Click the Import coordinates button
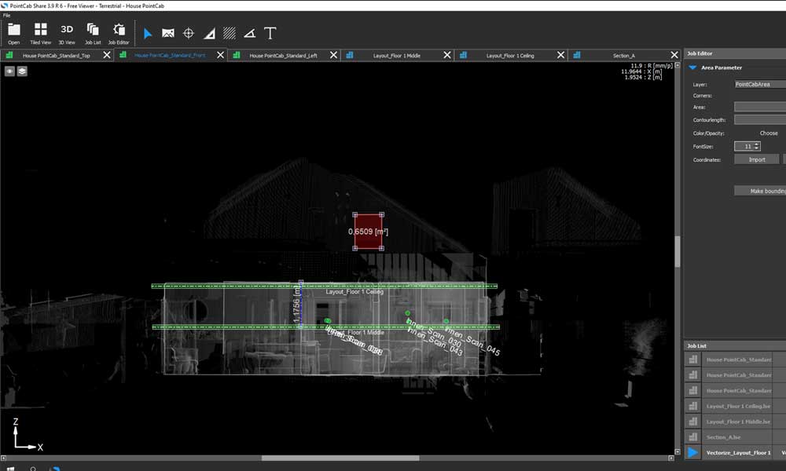This screenshot has width=786, height=471. (x=756, y=159)
